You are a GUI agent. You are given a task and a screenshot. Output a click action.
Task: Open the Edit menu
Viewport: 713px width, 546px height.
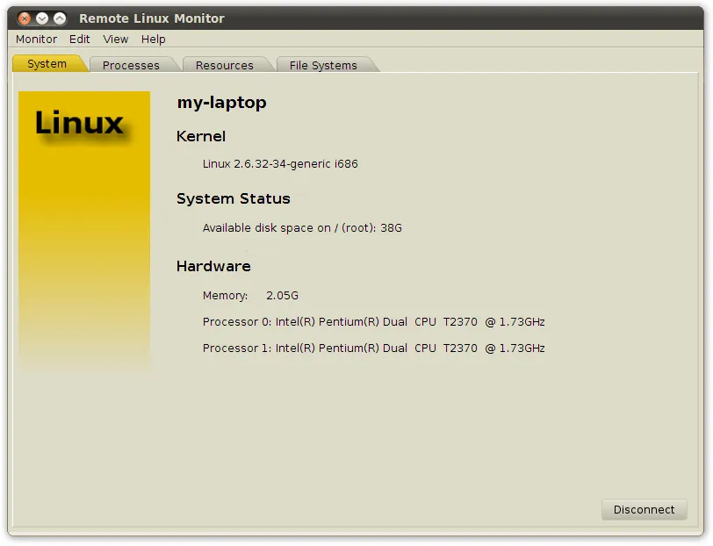(x=79, y=39)
